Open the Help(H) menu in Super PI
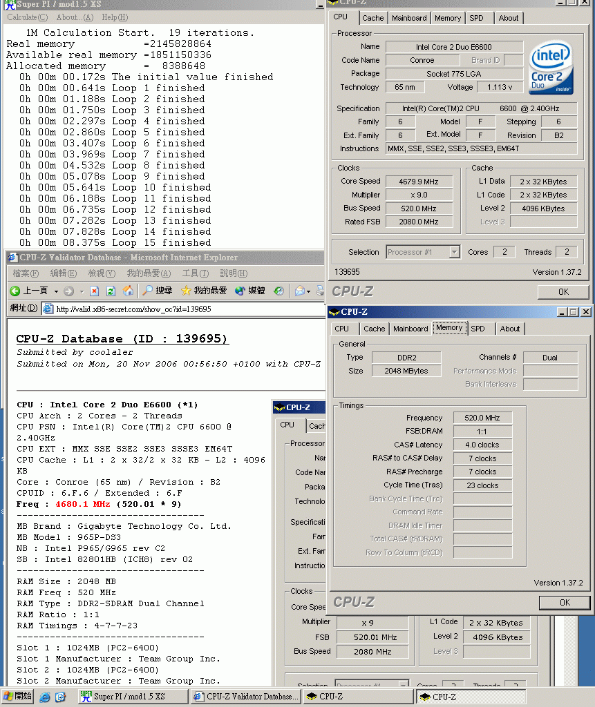Viewport: 595px width, 707px height. click(115, 17)
